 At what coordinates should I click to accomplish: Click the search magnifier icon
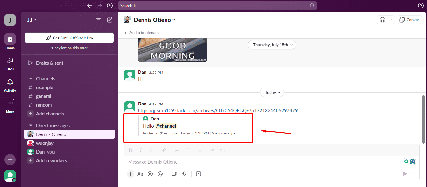(312, 6)
